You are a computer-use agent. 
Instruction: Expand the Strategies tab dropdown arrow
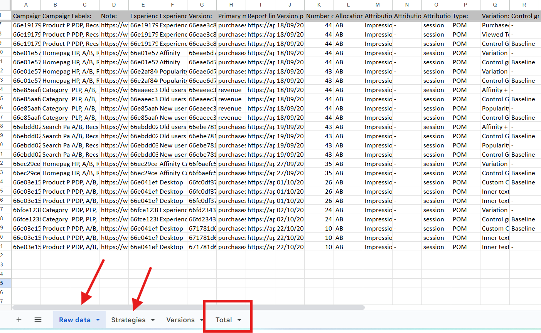point(153,320)
